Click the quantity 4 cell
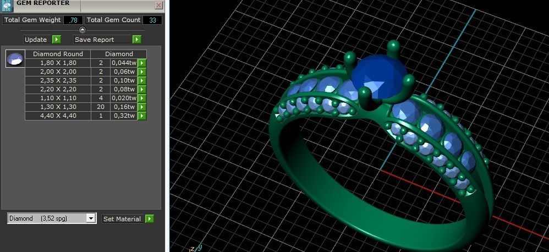549x252 pixels. pos(101,98)
